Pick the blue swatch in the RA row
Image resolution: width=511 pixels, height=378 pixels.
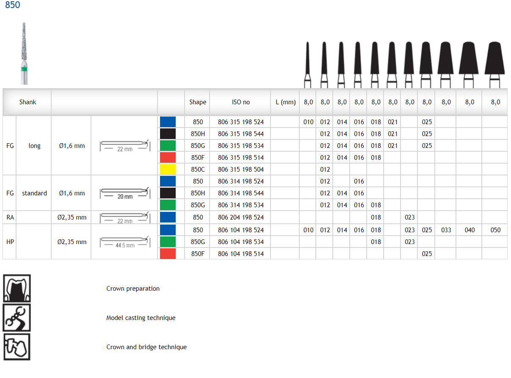pos(168,217)
